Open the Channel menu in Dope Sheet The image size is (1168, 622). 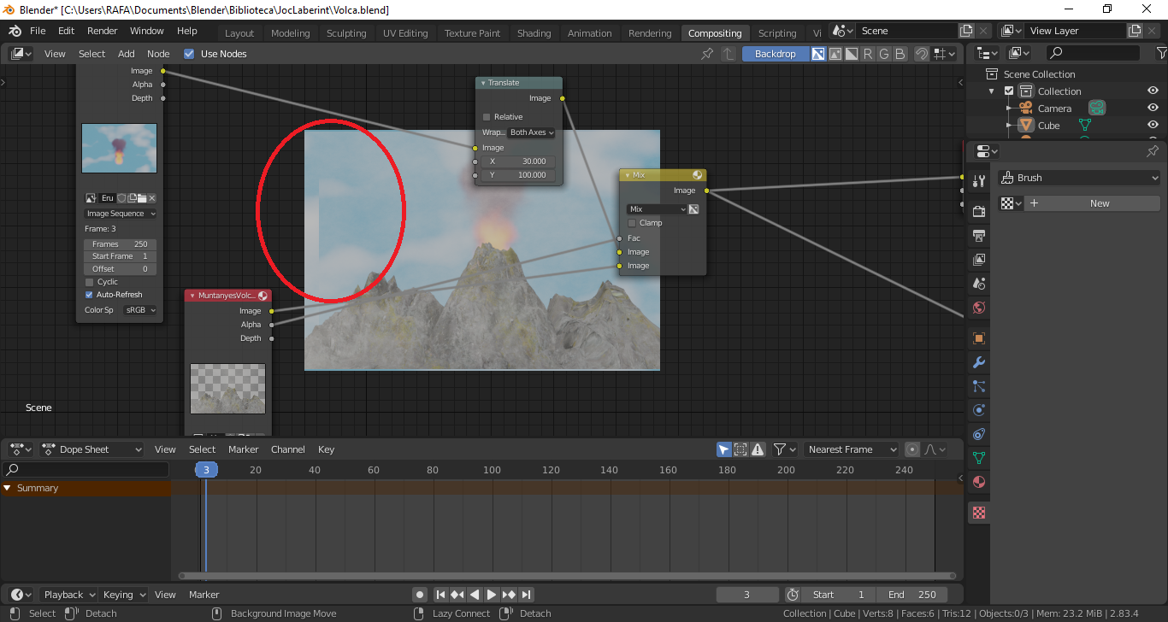point(288,449)
